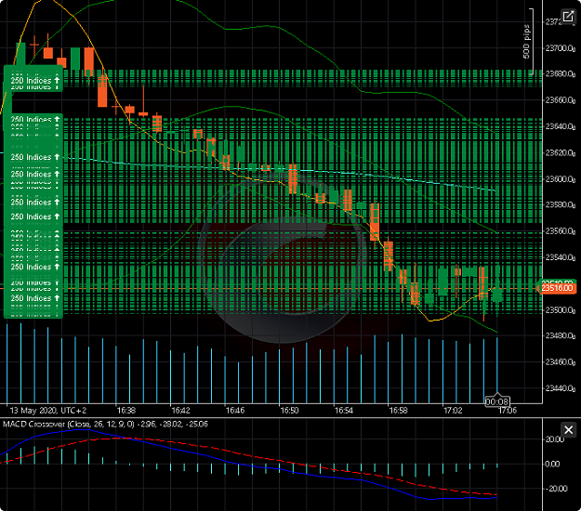Click the 16:38 time axis label
The image size is (581, 511).
tap(126, 411)
